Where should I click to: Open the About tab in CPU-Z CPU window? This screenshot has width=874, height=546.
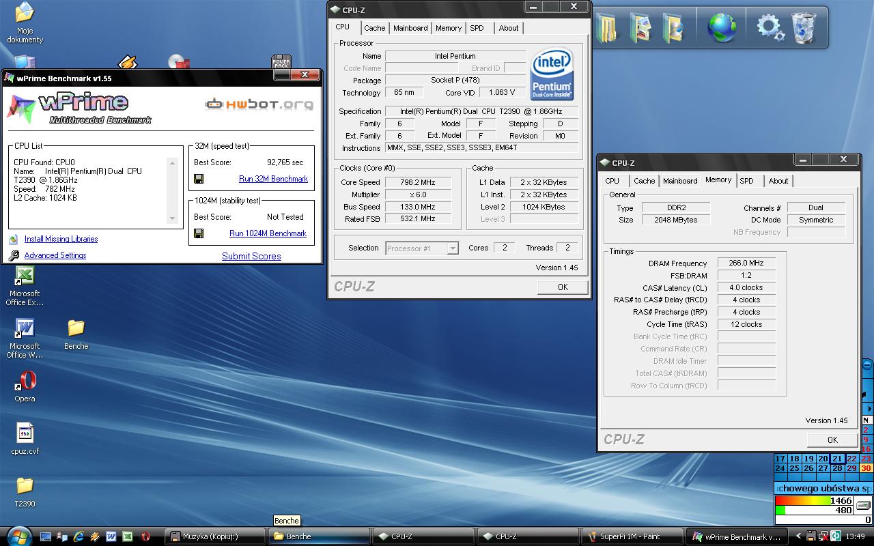click(x=509, y=28)
